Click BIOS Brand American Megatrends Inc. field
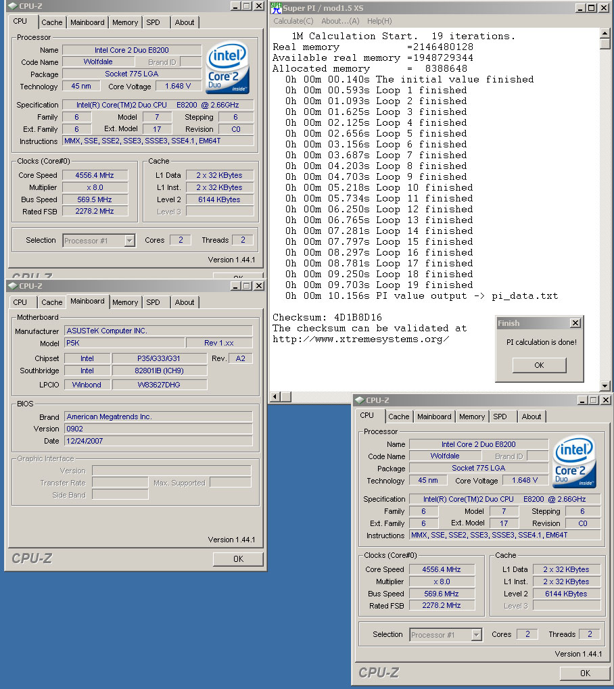614x689 pixels. point(158,417)
